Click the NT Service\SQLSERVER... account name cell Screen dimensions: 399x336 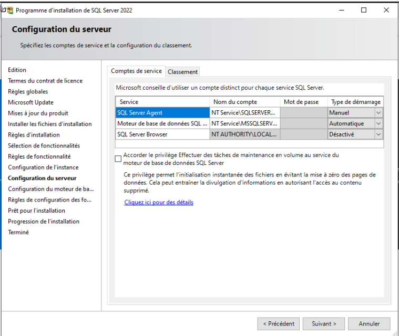coord(245,112)
